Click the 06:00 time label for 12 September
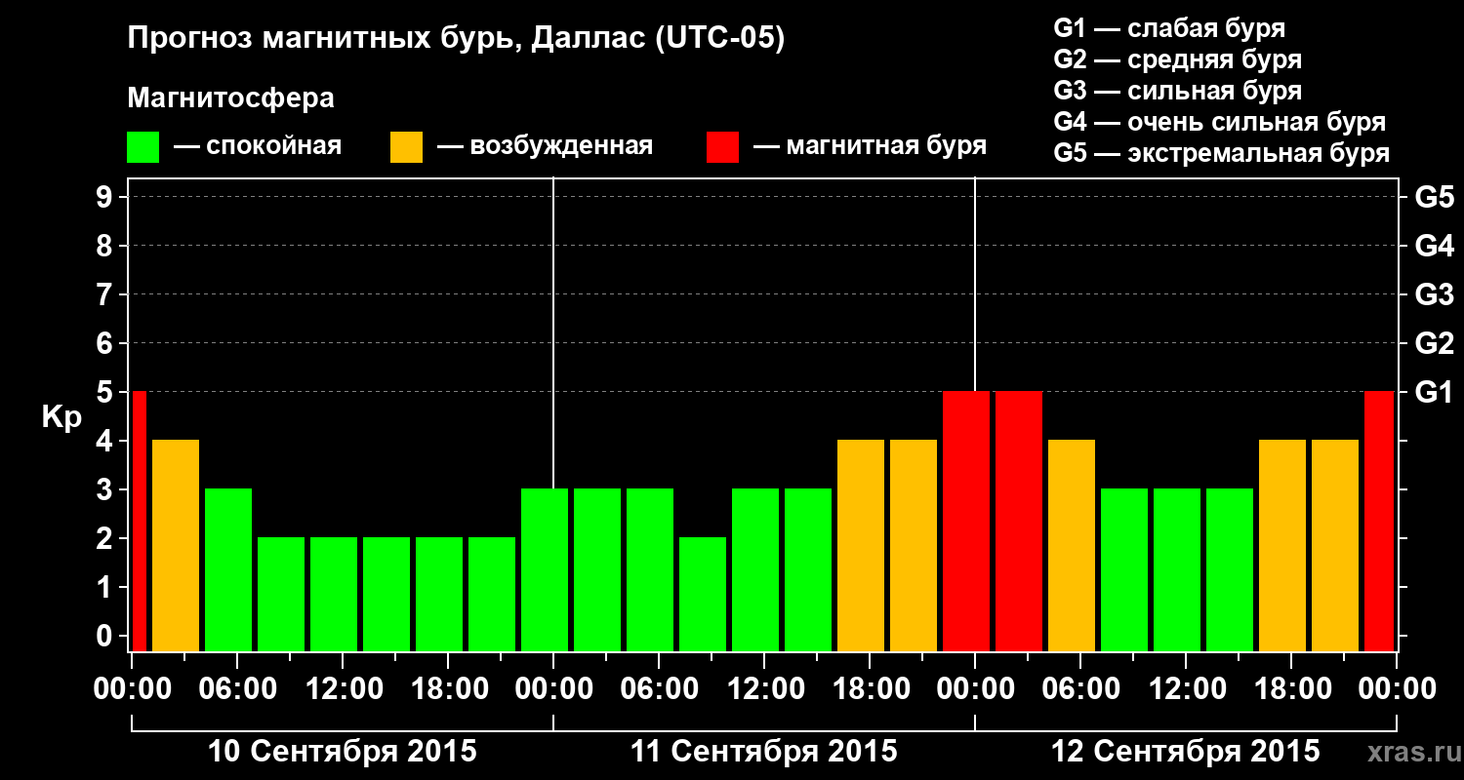Image resolution: width=1464 pixels, height=780 pixels. (1081, 689)
